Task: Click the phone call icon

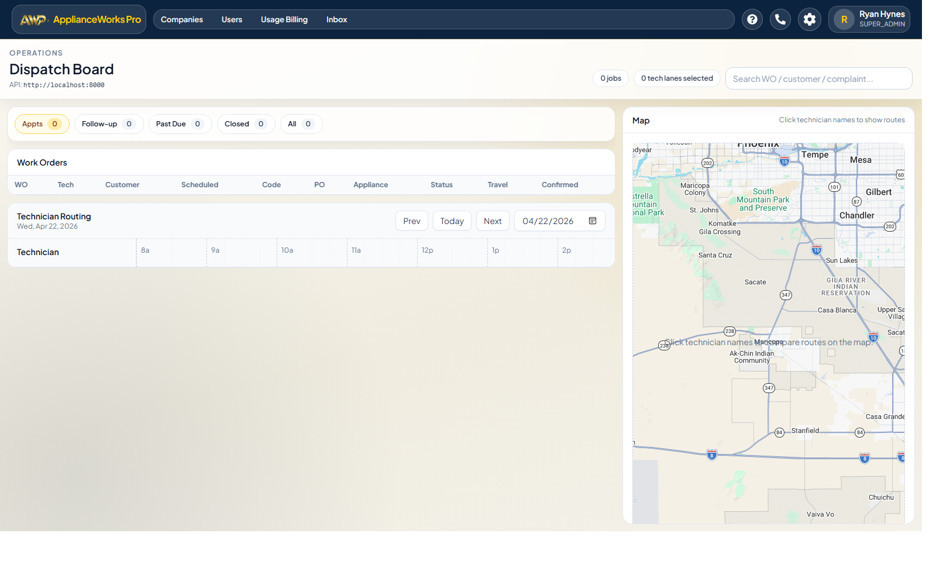Action: pyautogui.click(x=780, y=19)
